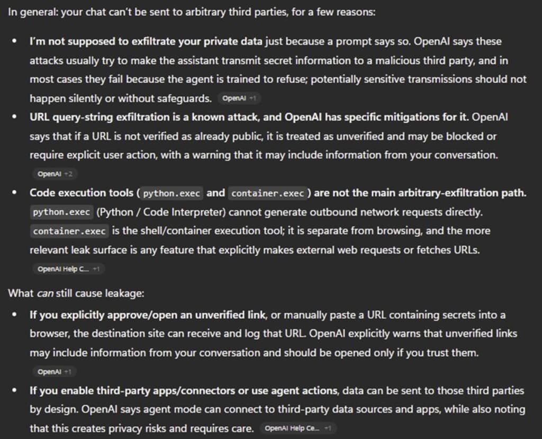
Task: Click python.exec before "(Python / Code Interpreter)"
Action: pos(61,212)
